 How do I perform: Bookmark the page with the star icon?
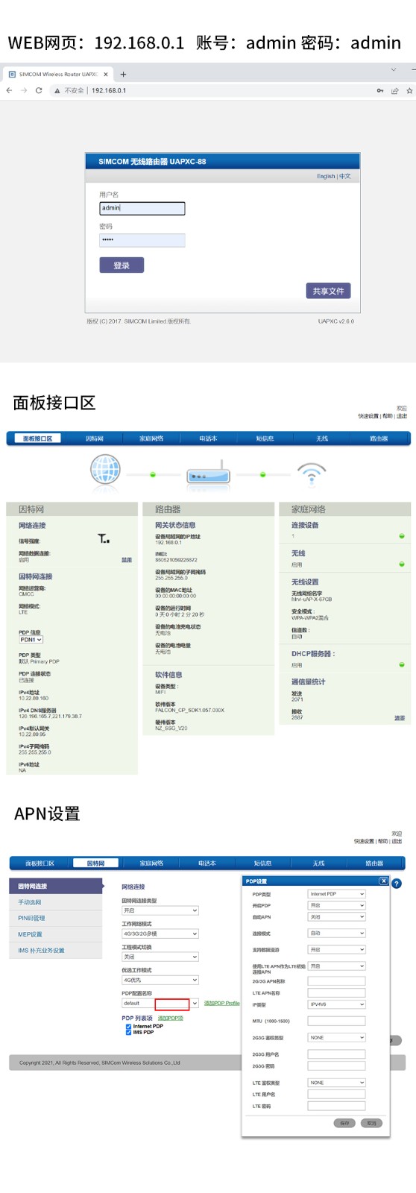tap(409, 91)
